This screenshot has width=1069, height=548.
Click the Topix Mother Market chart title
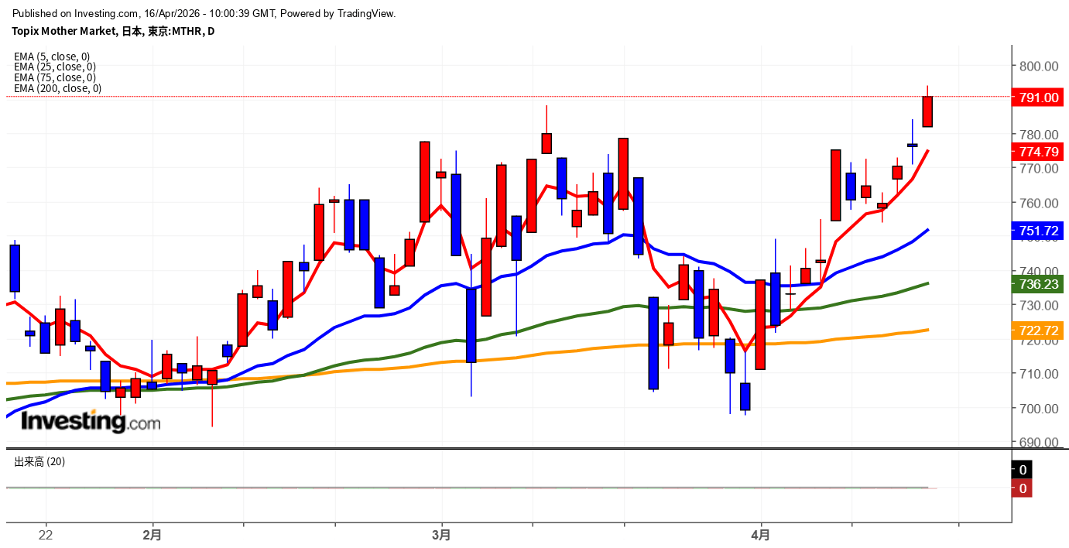pyautogui.click(x=113, y=31)
